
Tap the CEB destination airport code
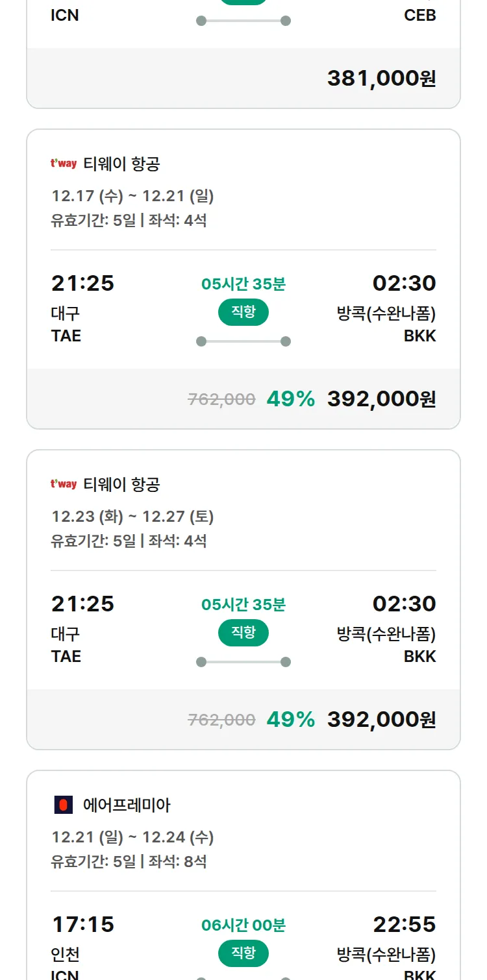(x=419, y=15)
